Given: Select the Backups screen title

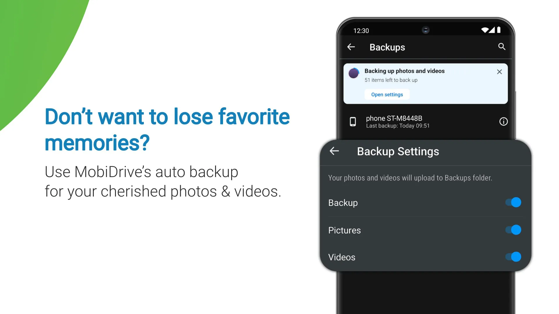Looking at the screenshot, I should [x=387, y=47].
